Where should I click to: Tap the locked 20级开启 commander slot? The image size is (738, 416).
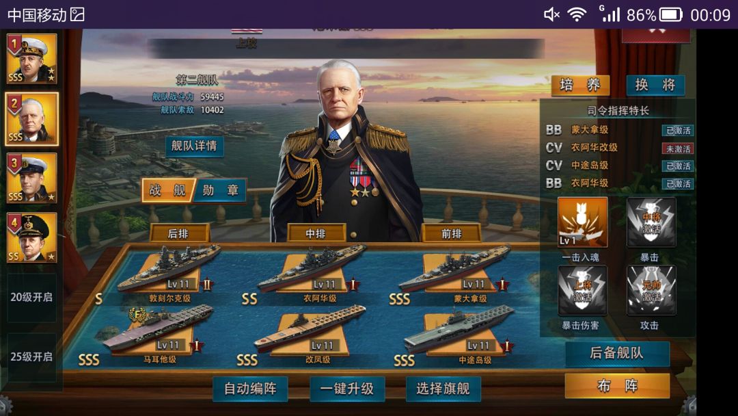tap(31, 297)
